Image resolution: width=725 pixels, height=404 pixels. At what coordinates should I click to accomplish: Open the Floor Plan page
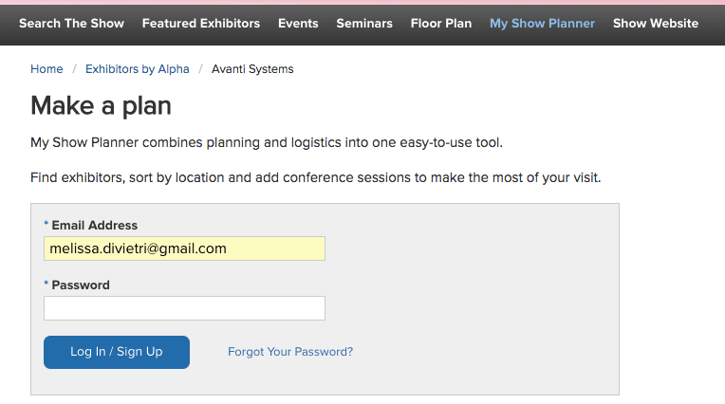click(x=440, y=24)
